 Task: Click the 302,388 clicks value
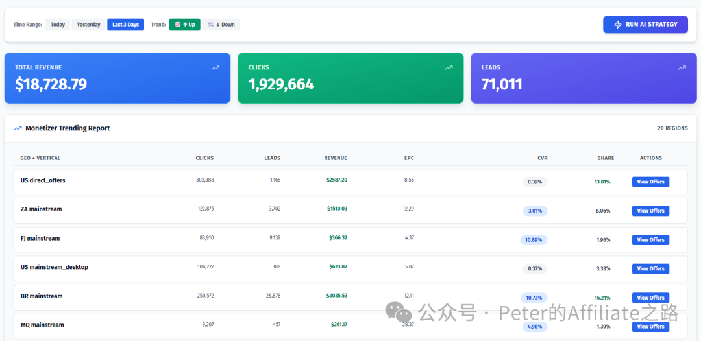coord(204,180)
